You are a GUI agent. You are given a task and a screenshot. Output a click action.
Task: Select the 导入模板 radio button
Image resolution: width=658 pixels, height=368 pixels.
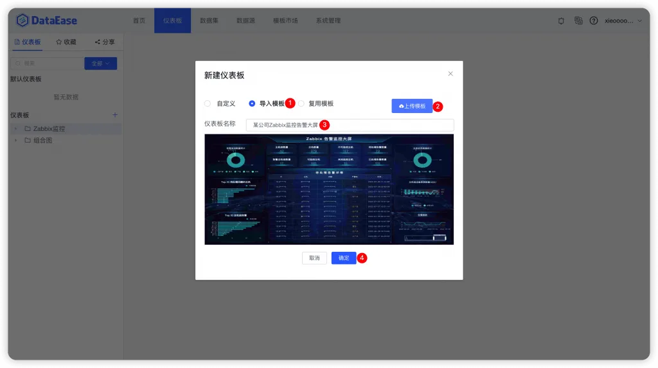tap(252, 103)
